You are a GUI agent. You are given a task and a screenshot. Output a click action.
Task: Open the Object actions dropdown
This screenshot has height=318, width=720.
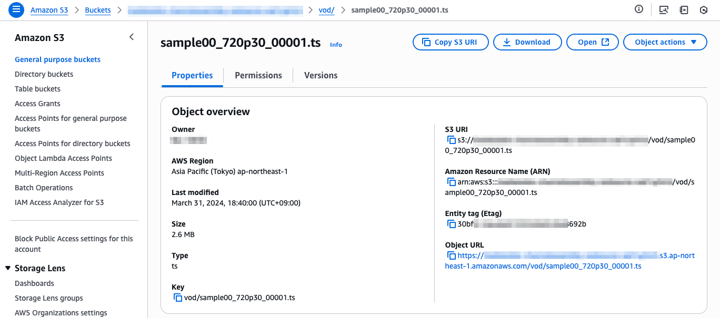pos(665,42)
